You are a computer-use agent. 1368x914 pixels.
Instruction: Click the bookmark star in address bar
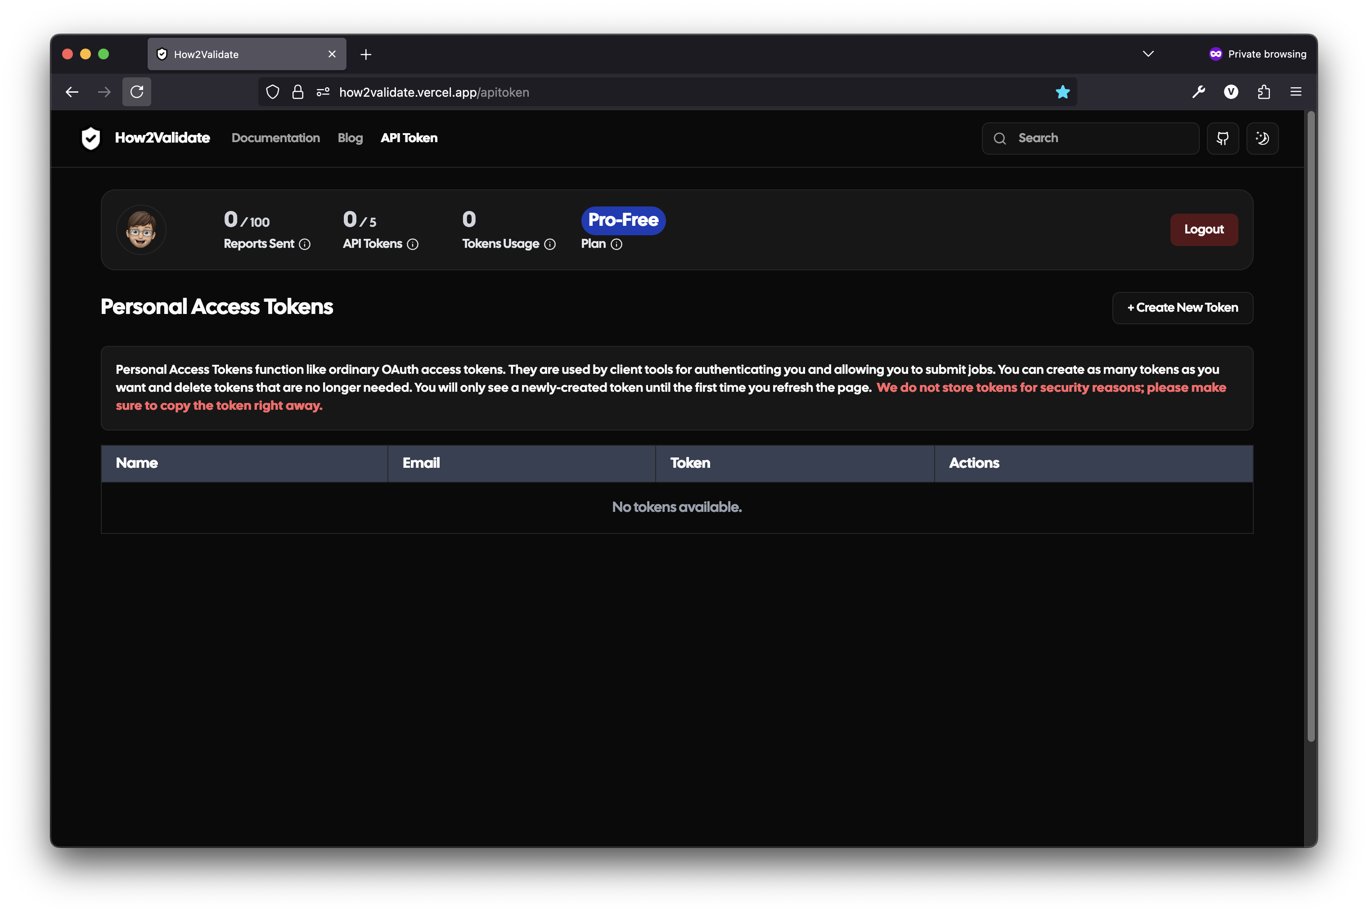pos(1062,92)
